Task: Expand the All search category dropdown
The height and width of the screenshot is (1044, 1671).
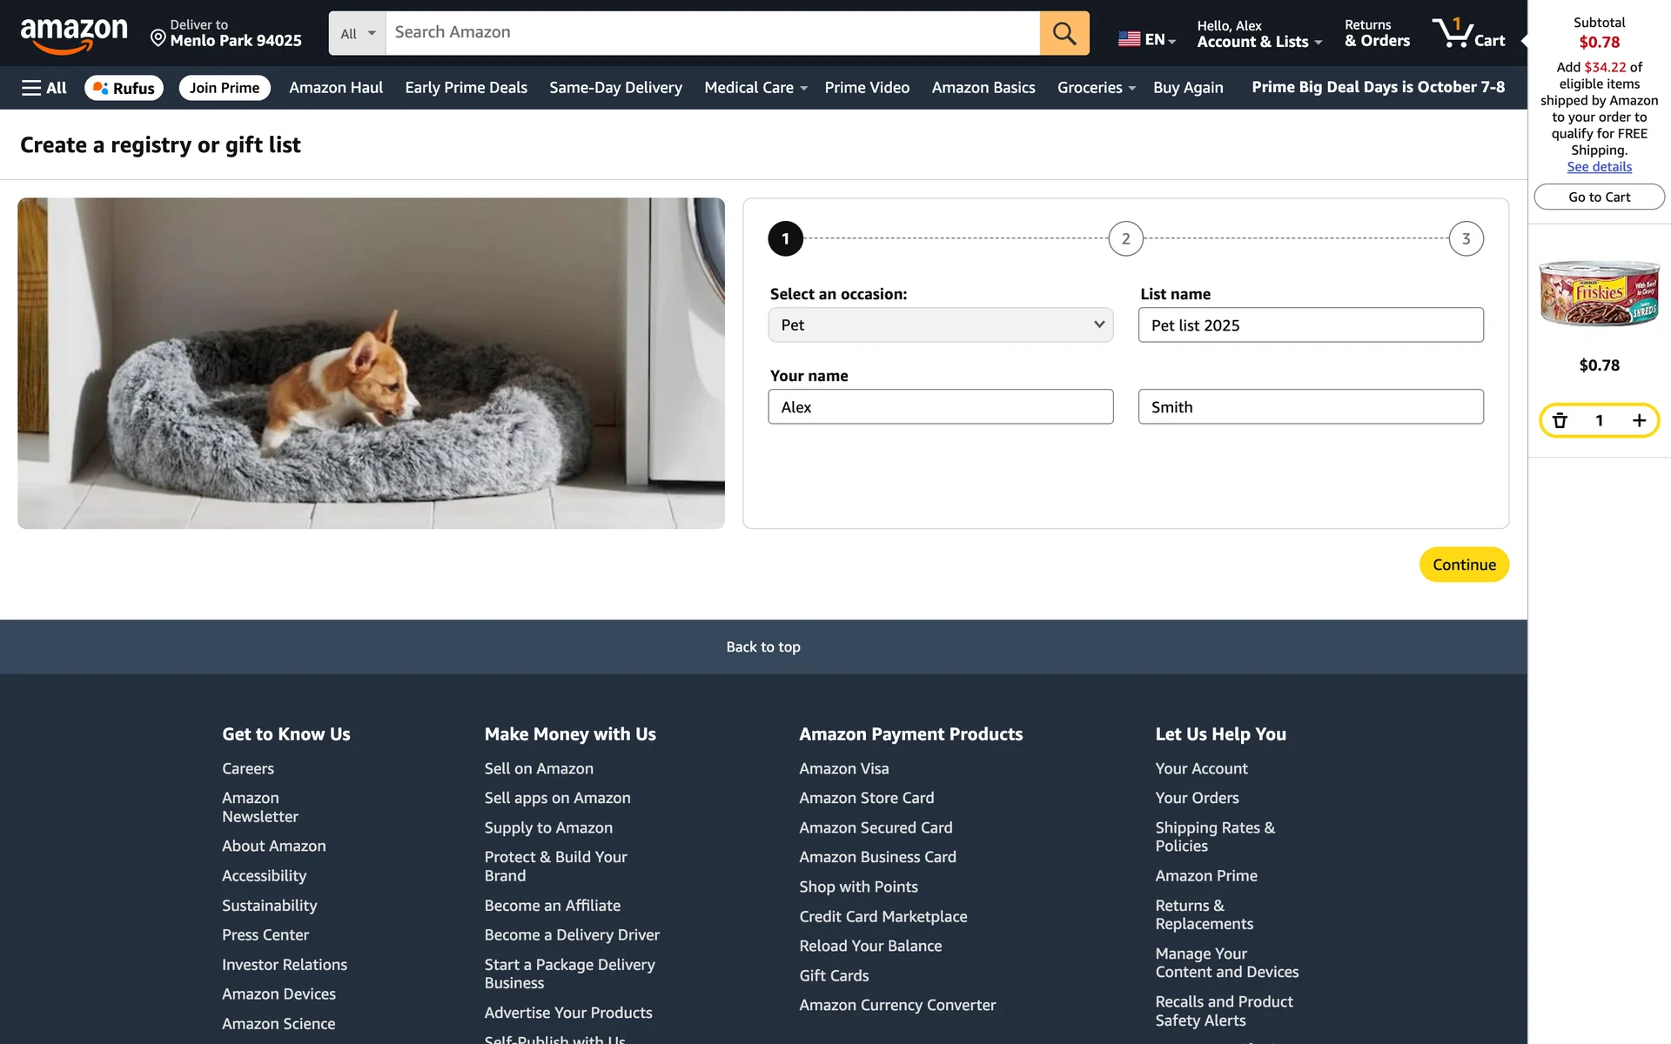Action: [357, 34]
